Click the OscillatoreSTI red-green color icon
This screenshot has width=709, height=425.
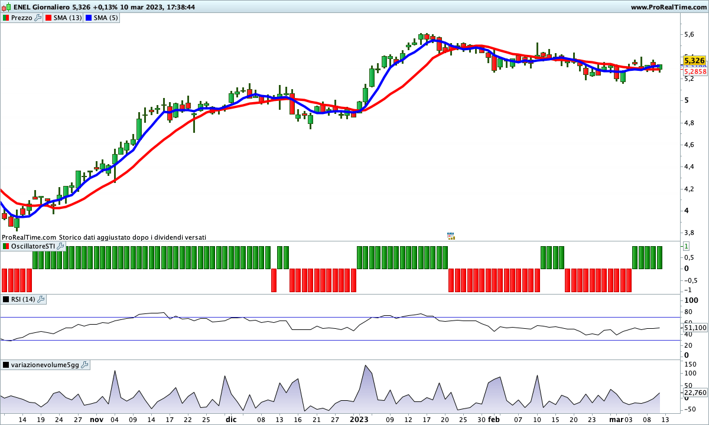(6, 246)
